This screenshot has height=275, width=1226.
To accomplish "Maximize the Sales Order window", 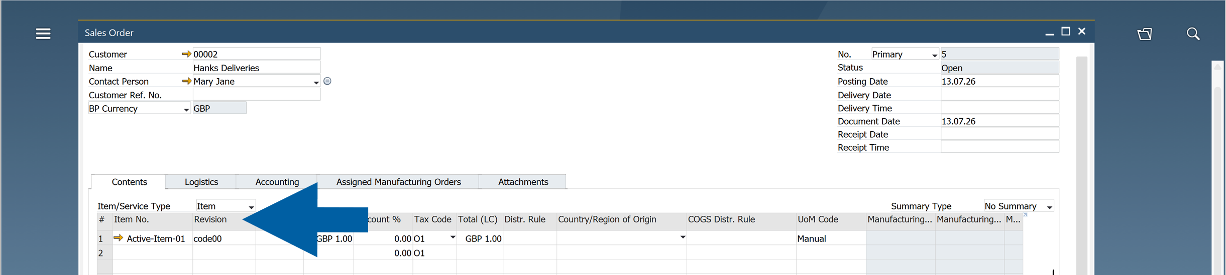I will [1066, 32].
